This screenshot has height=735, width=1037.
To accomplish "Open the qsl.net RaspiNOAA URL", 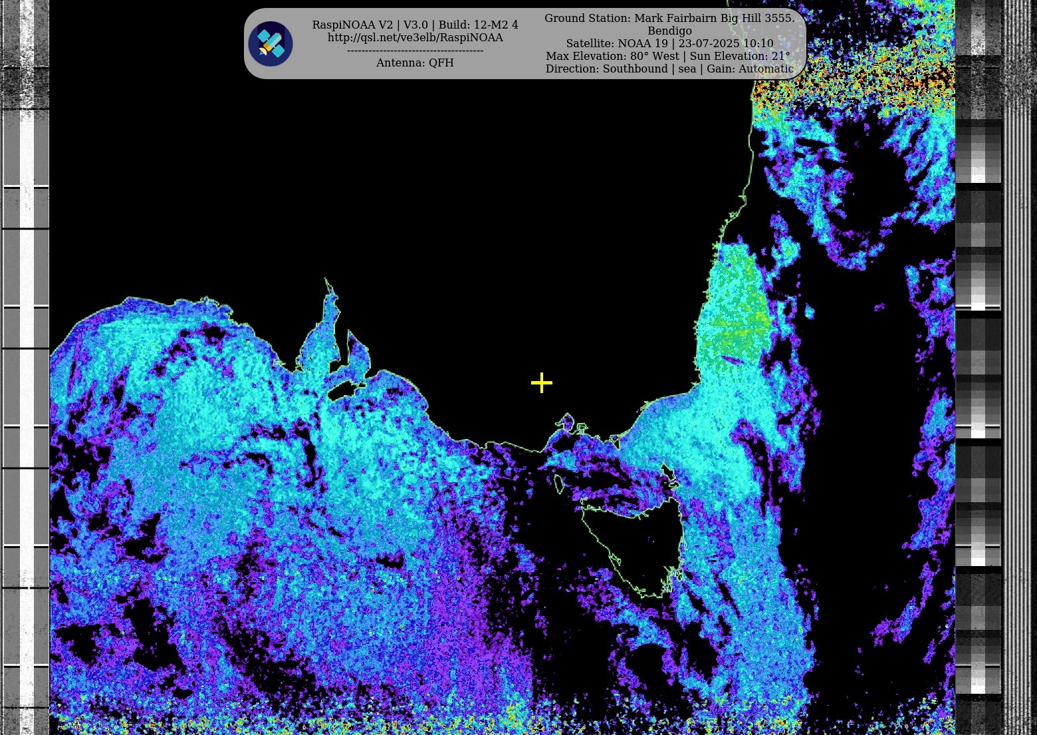I will [x=415, y=38].
